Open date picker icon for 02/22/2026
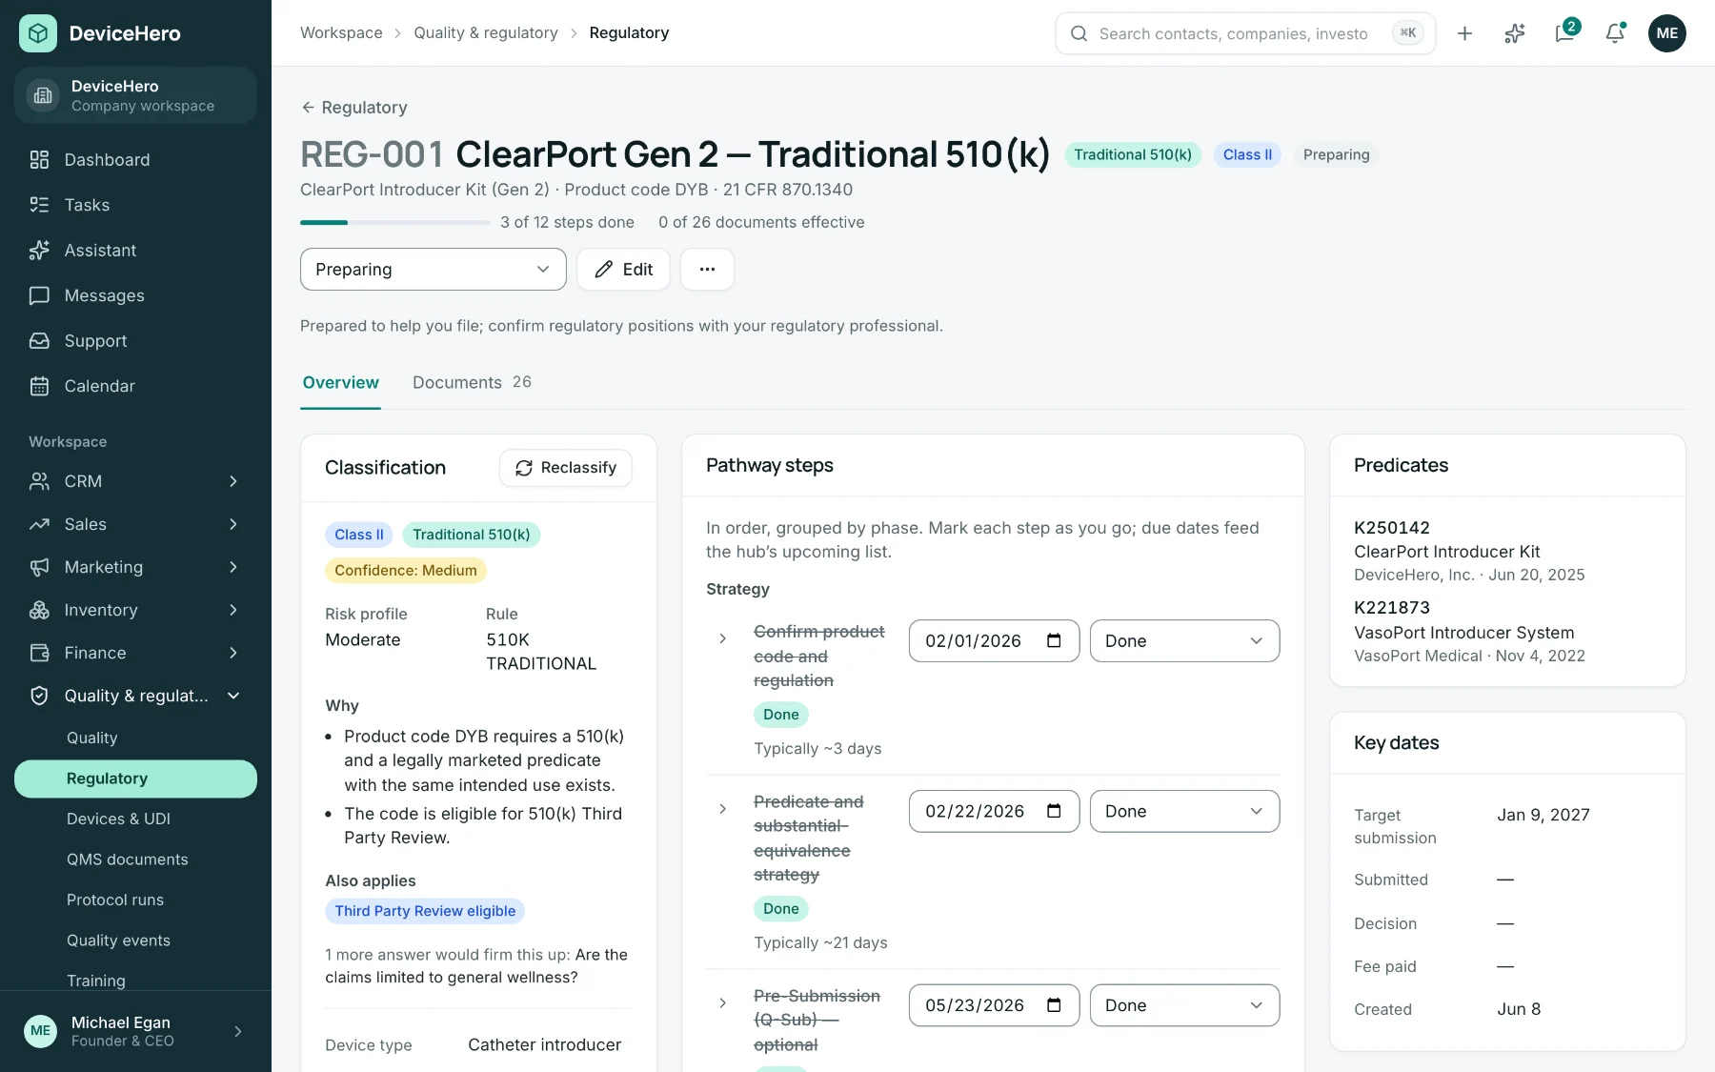The image size is (1715, 1072). (1054, 811)
